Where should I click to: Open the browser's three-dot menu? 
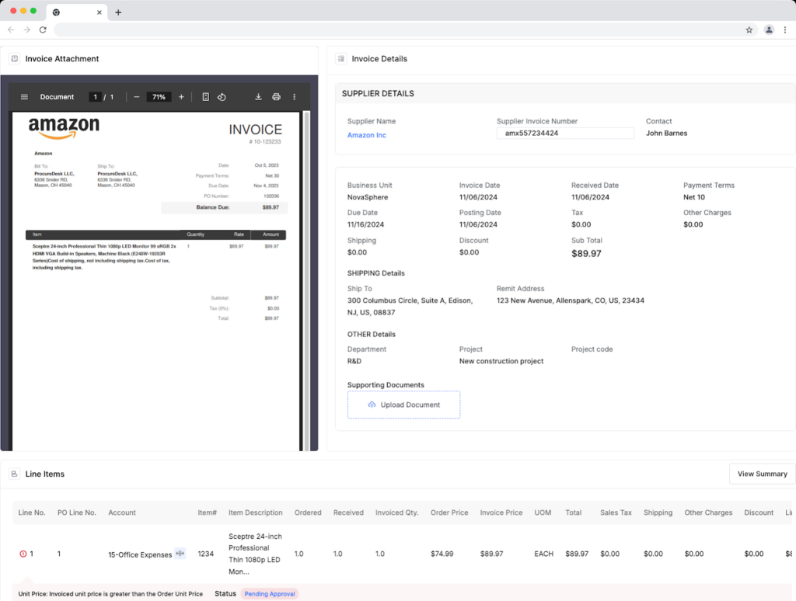pos(787,29)
